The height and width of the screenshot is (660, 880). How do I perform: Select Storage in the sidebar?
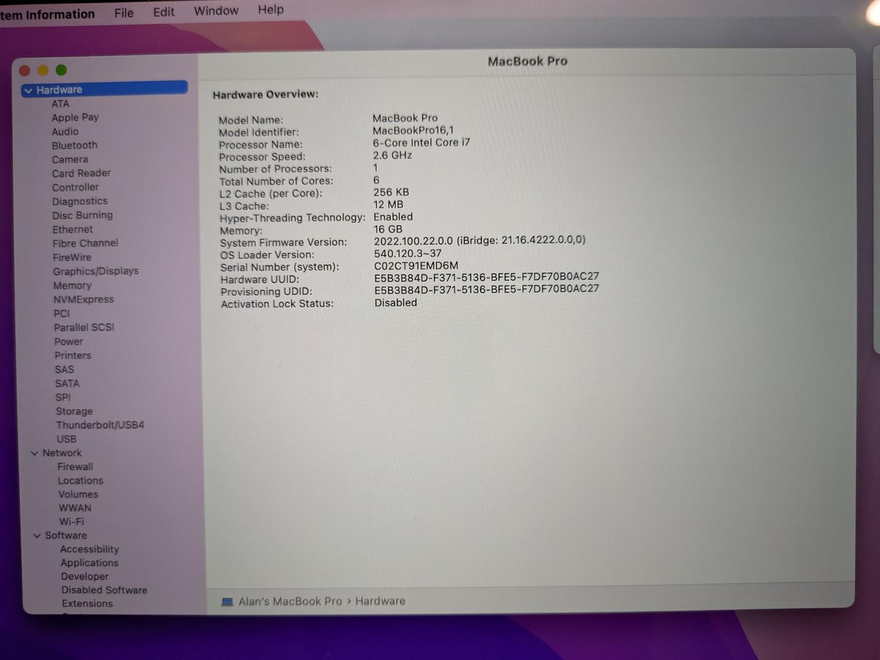click(x=74, y=411)
